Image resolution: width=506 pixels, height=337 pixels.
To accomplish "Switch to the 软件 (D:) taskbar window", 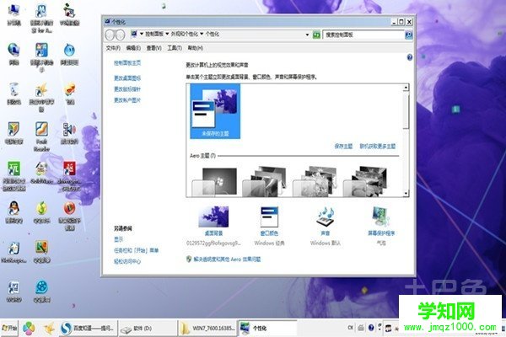I will (x=148, y=329).
